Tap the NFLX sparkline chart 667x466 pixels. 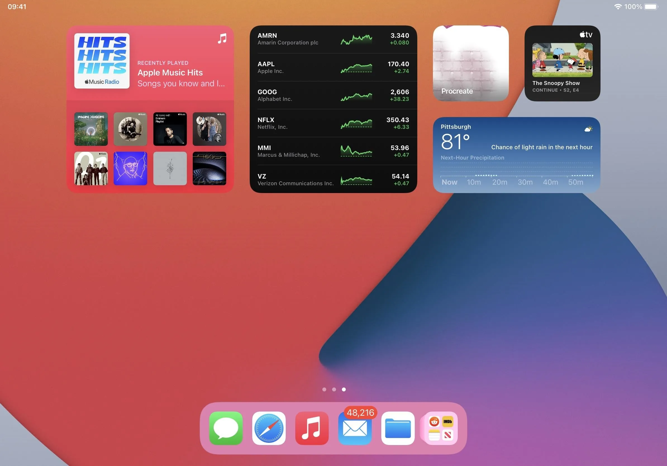click(356, 123)
